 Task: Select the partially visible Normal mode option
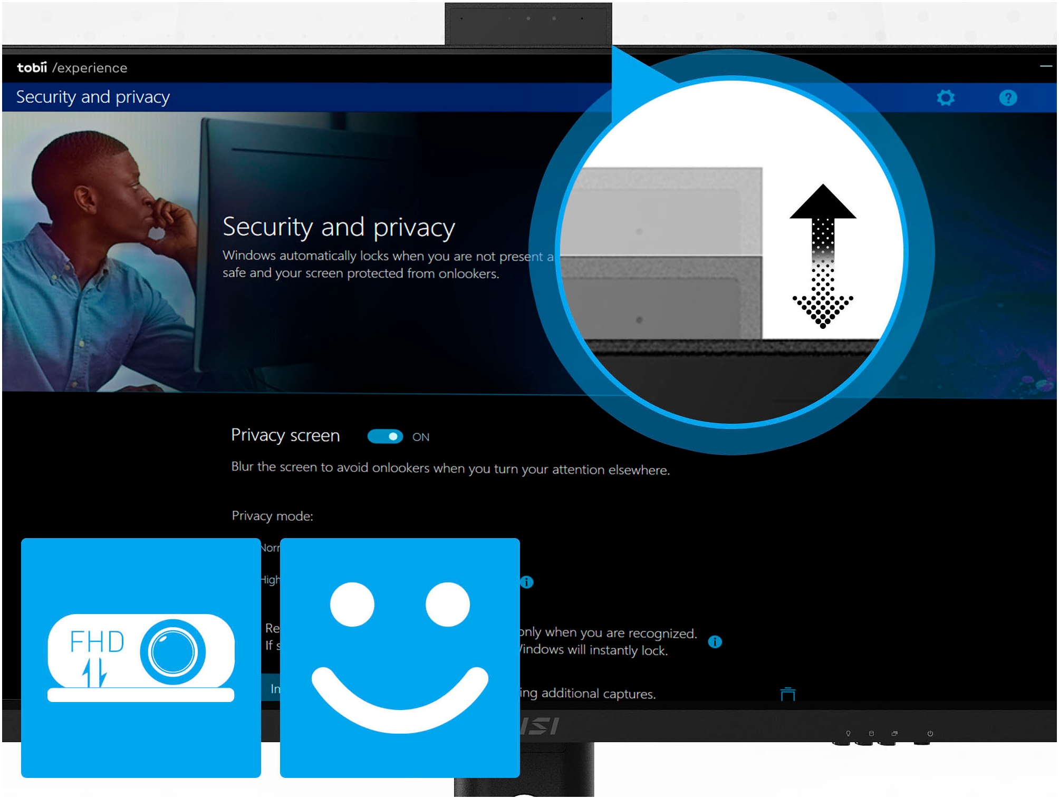coord(269,548)
